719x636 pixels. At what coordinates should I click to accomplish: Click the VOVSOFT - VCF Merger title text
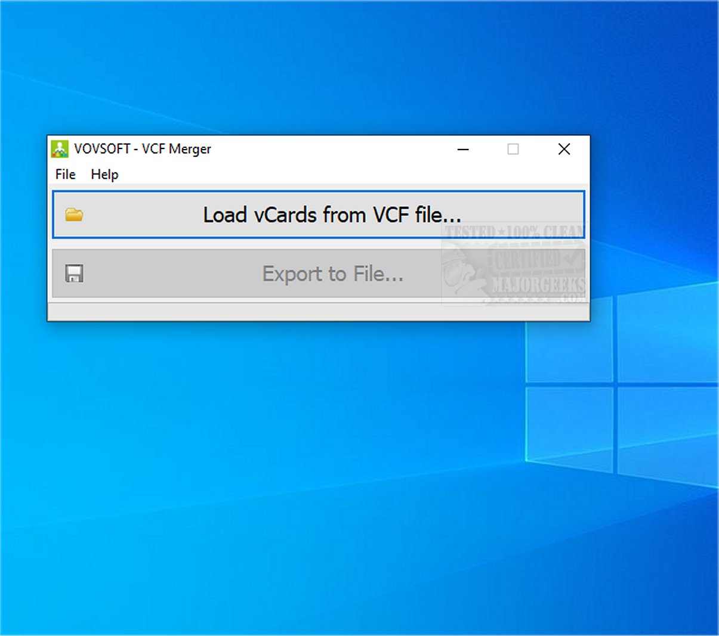pyautogui.click(x=142, y=149)
